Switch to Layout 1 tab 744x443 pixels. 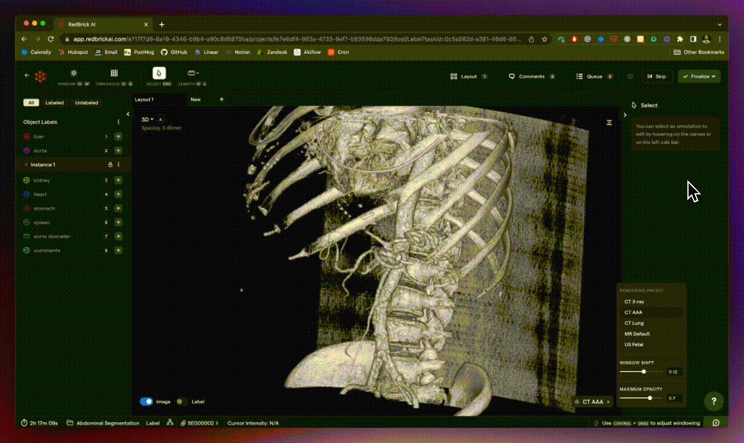pyautogui.click(x=144, y=99)
